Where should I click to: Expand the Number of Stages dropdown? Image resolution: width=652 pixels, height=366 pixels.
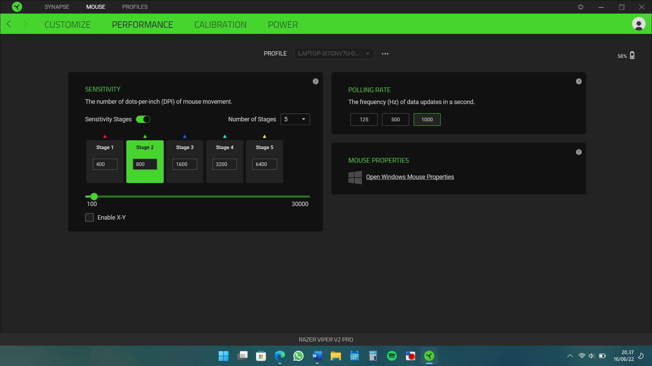[x=295, y=119]
